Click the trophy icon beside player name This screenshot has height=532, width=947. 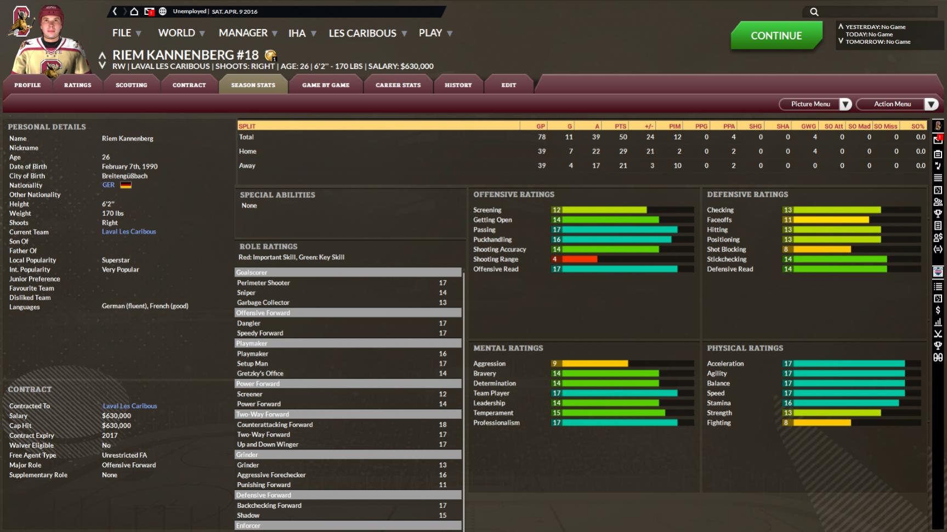270,55
